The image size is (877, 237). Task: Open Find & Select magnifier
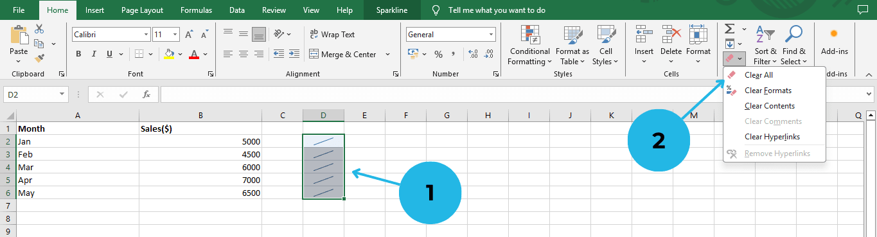tap(793, 45)
